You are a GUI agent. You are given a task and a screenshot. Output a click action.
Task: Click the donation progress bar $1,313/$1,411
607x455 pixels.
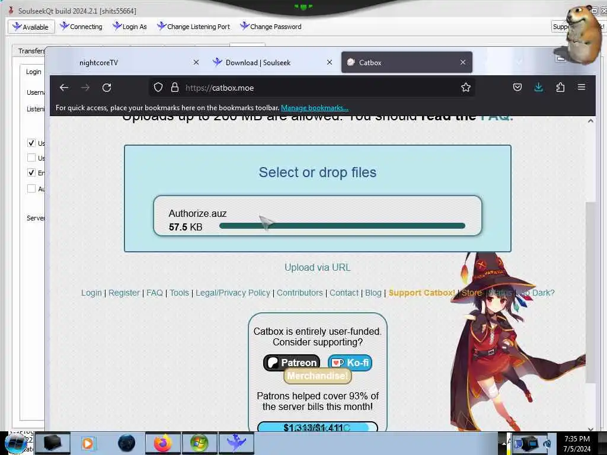click(x=318, y=427)
